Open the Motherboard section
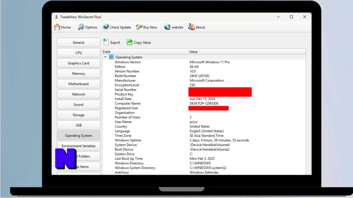 [x=78, y=84]
